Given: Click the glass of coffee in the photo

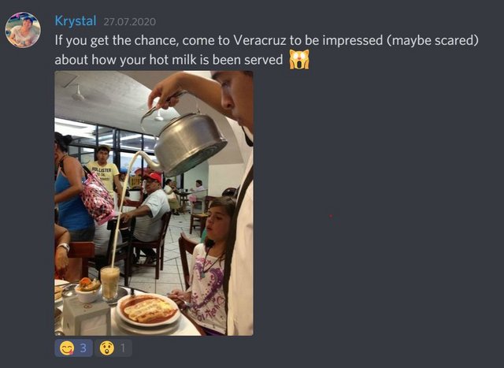Looking at the screenshot, I should pyautogui.click(x=110, y=283).
